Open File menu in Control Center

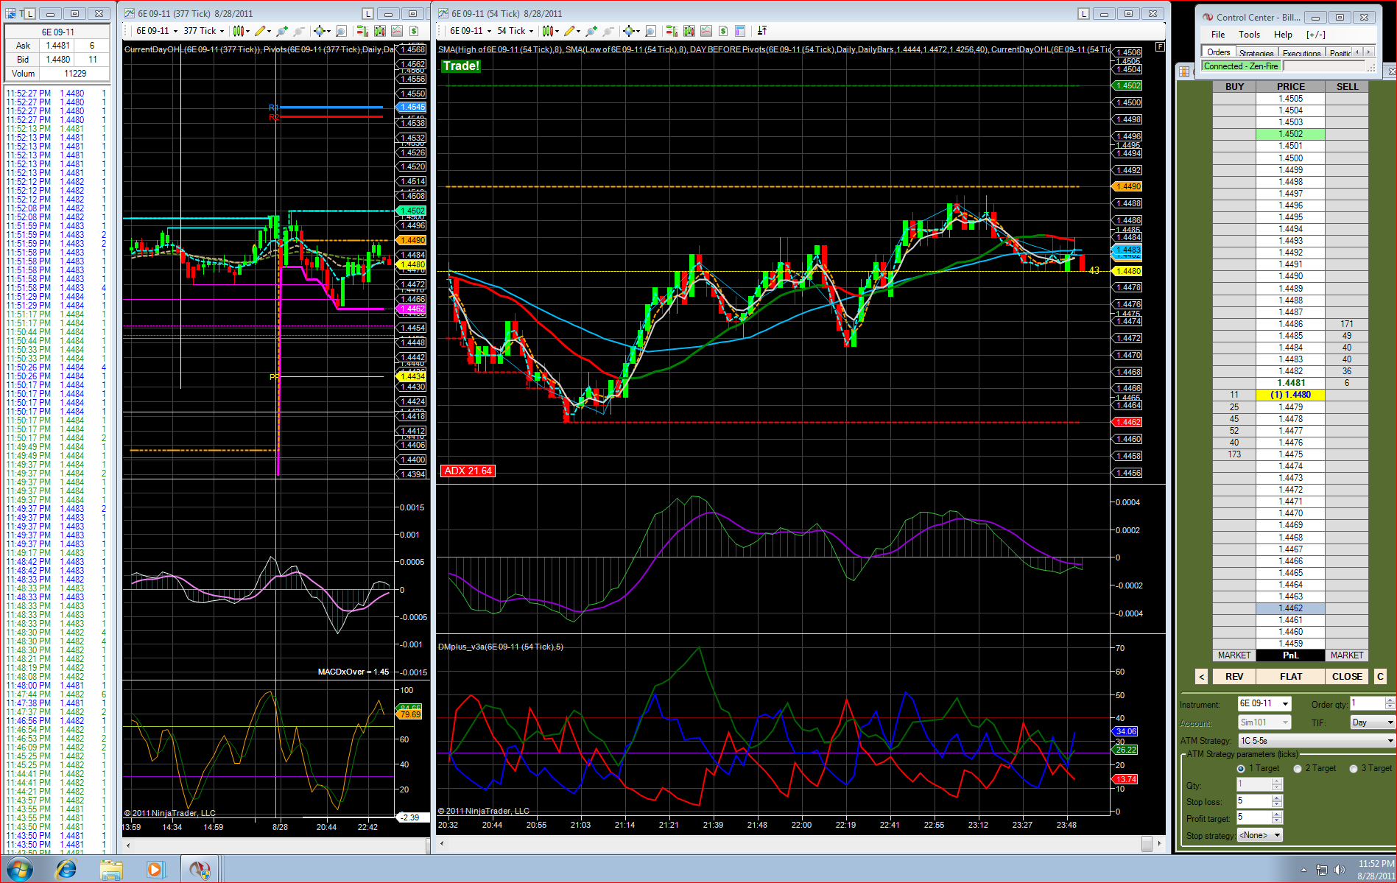click(1218, 35)
